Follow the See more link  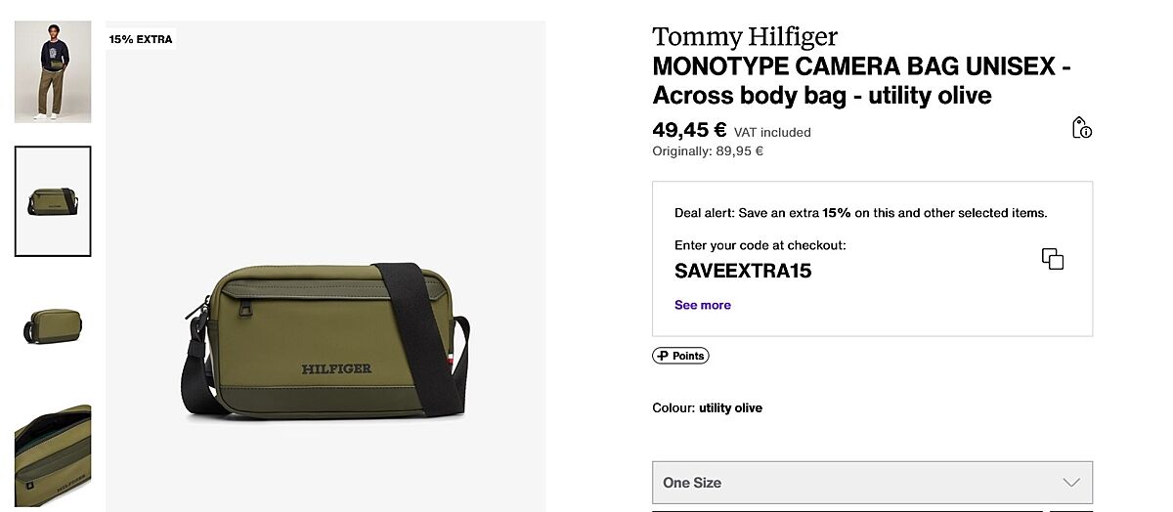pos(702,305)
